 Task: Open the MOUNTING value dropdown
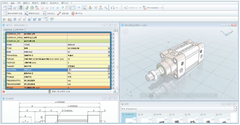(109, 70)
